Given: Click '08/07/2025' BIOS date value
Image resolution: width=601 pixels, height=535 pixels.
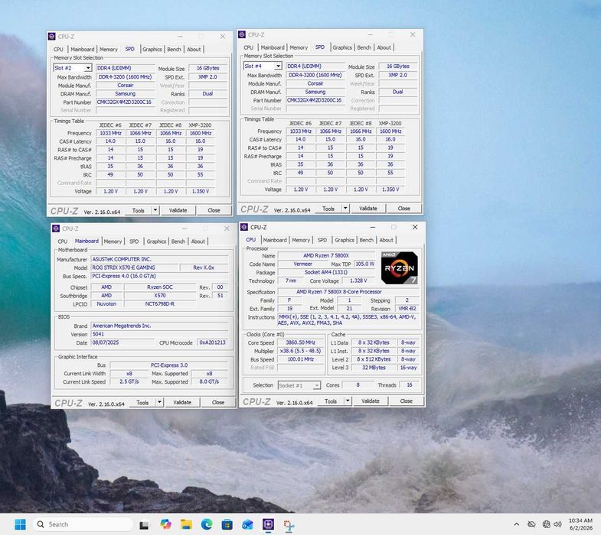Looking at the screenshot, I should click(x=122, y=342).
